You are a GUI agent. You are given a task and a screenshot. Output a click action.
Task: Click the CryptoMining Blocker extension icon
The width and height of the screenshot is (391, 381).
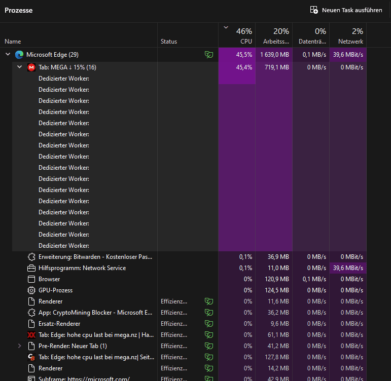31,313
